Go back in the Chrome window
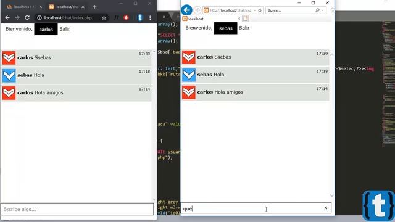The image size is (395, 222). coord(7,18)
